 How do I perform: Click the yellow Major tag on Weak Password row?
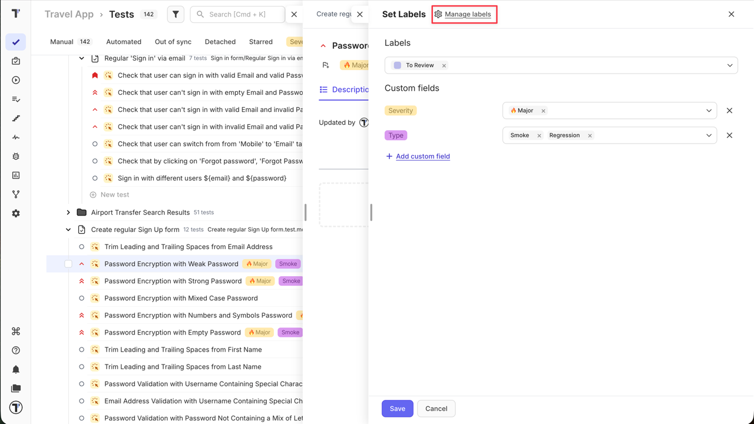[257, 264]
